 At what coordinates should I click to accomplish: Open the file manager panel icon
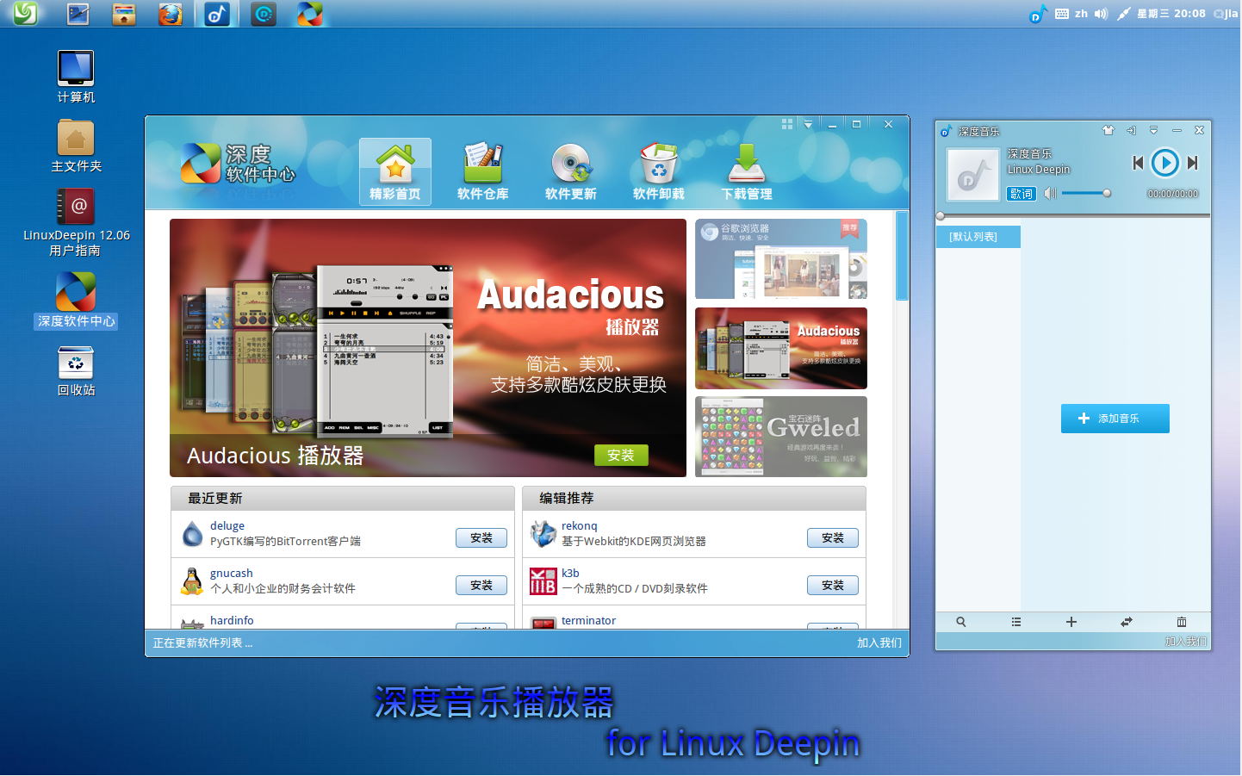(x=124, y=14)
